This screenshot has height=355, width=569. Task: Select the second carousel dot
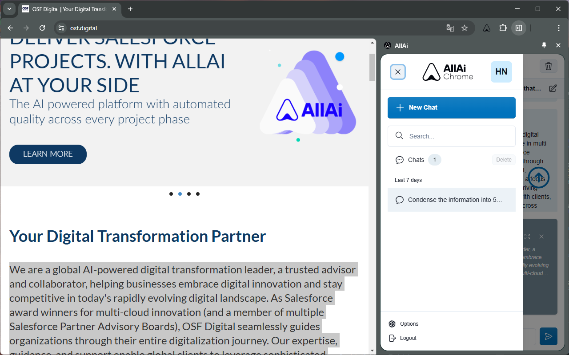click(x=180, y=194)
